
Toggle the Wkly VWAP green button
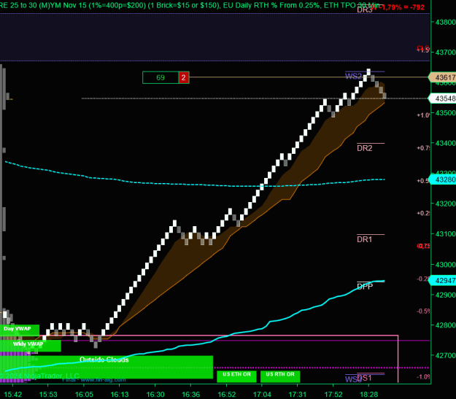(30, 346)
